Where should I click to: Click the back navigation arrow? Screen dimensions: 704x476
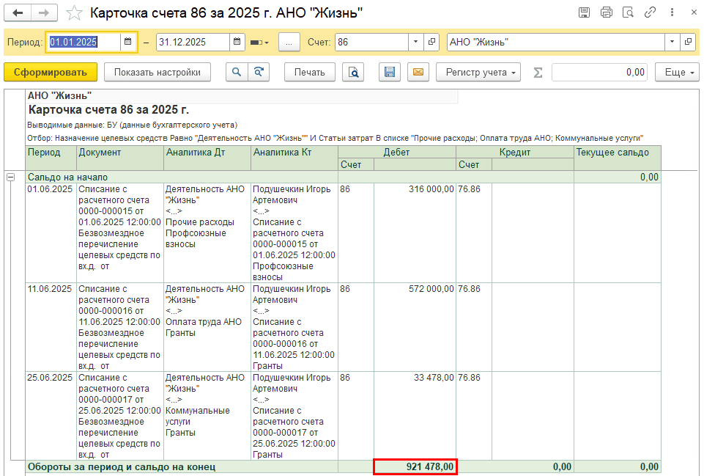click(18, 13)
